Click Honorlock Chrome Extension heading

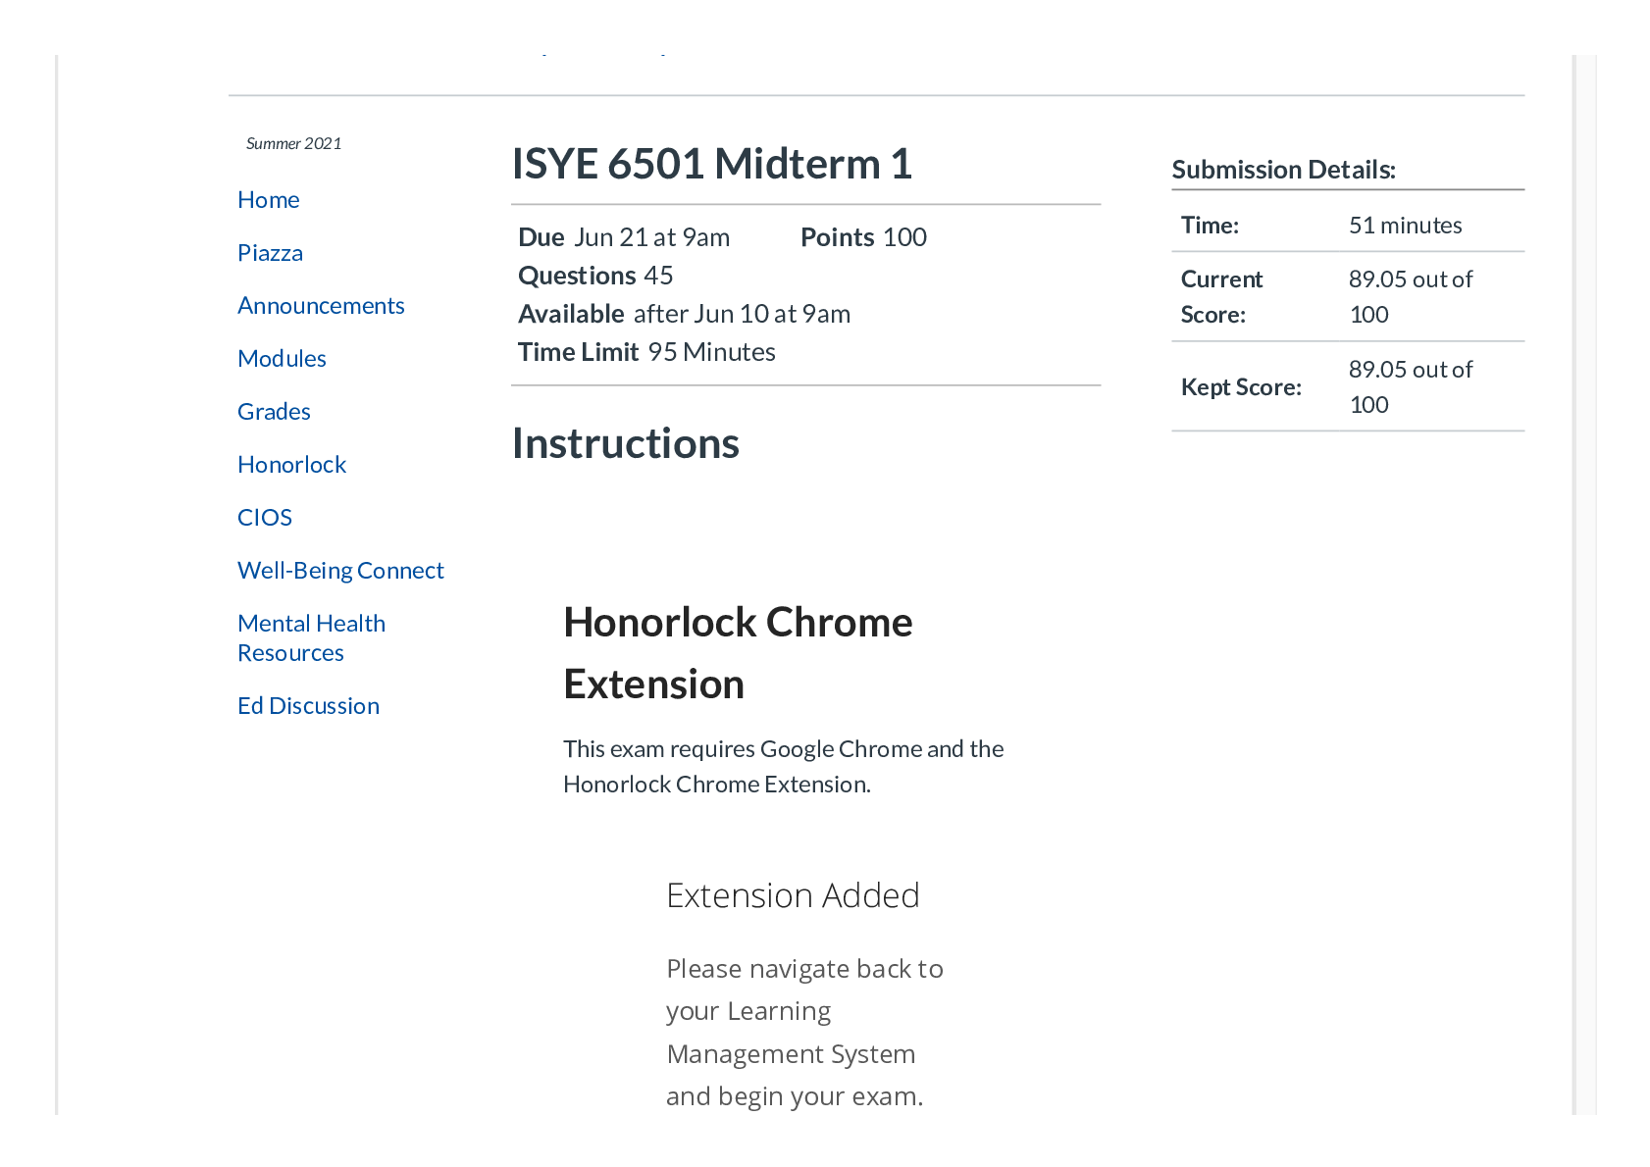pos(738,653)
